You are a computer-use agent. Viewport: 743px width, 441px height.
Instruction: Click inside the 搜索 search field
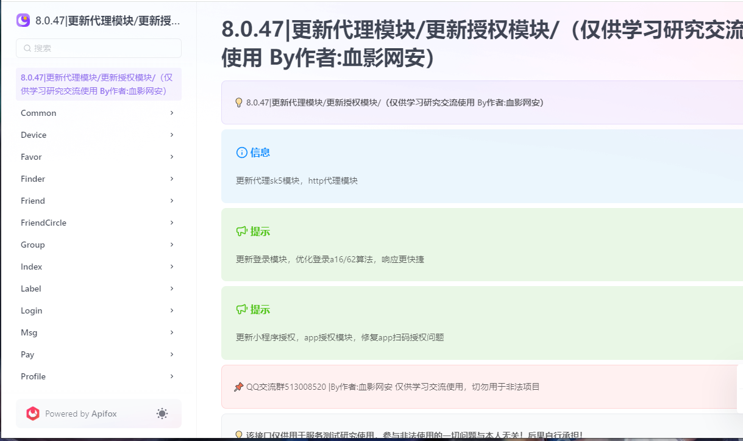(98, 48)
